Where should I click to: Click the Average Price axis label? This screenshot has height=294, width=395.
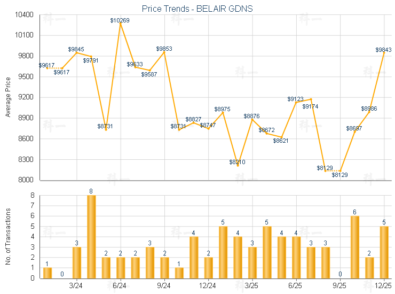point(7,97)
